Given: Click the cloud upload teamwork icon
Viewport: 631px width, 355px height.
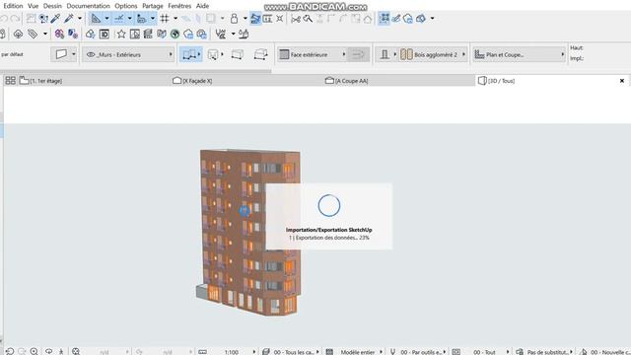Looking at the screenshot, I should point(18,34).
